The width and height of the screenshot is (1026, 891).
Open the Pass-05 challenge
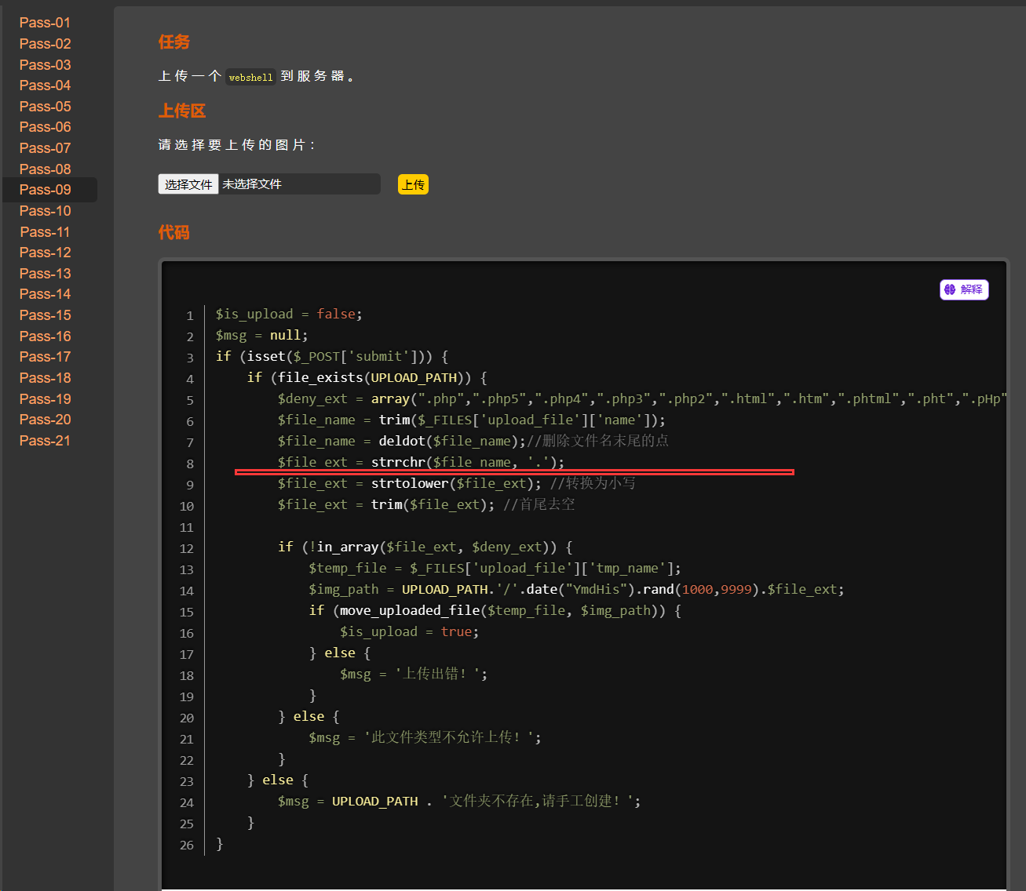[46, 107]
